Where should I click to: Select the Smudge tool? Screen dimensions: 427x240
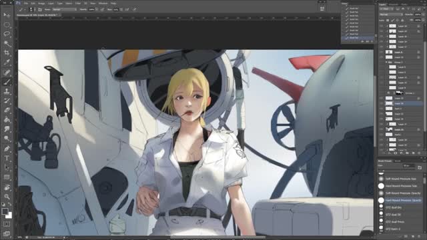[7, 129]
